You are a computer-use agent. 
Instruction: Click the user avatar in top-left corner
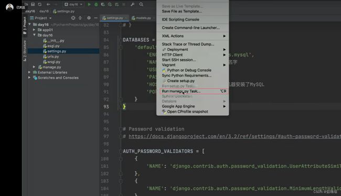9,7
